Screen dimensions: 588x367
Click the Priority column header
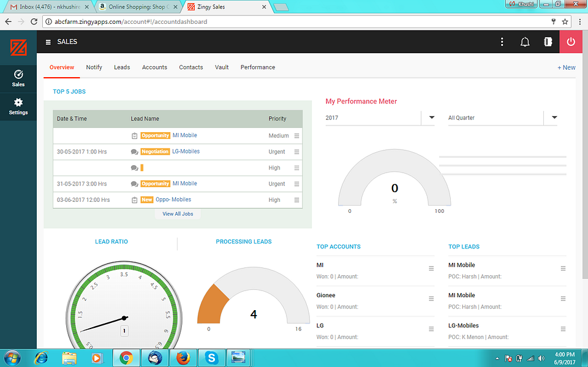point(277,119)
